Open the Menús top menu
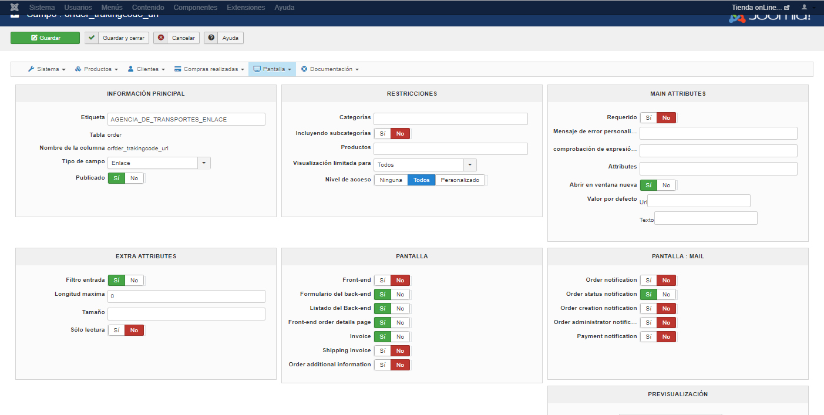This screenshot has height=415, width=824. [x=112, y=8]
